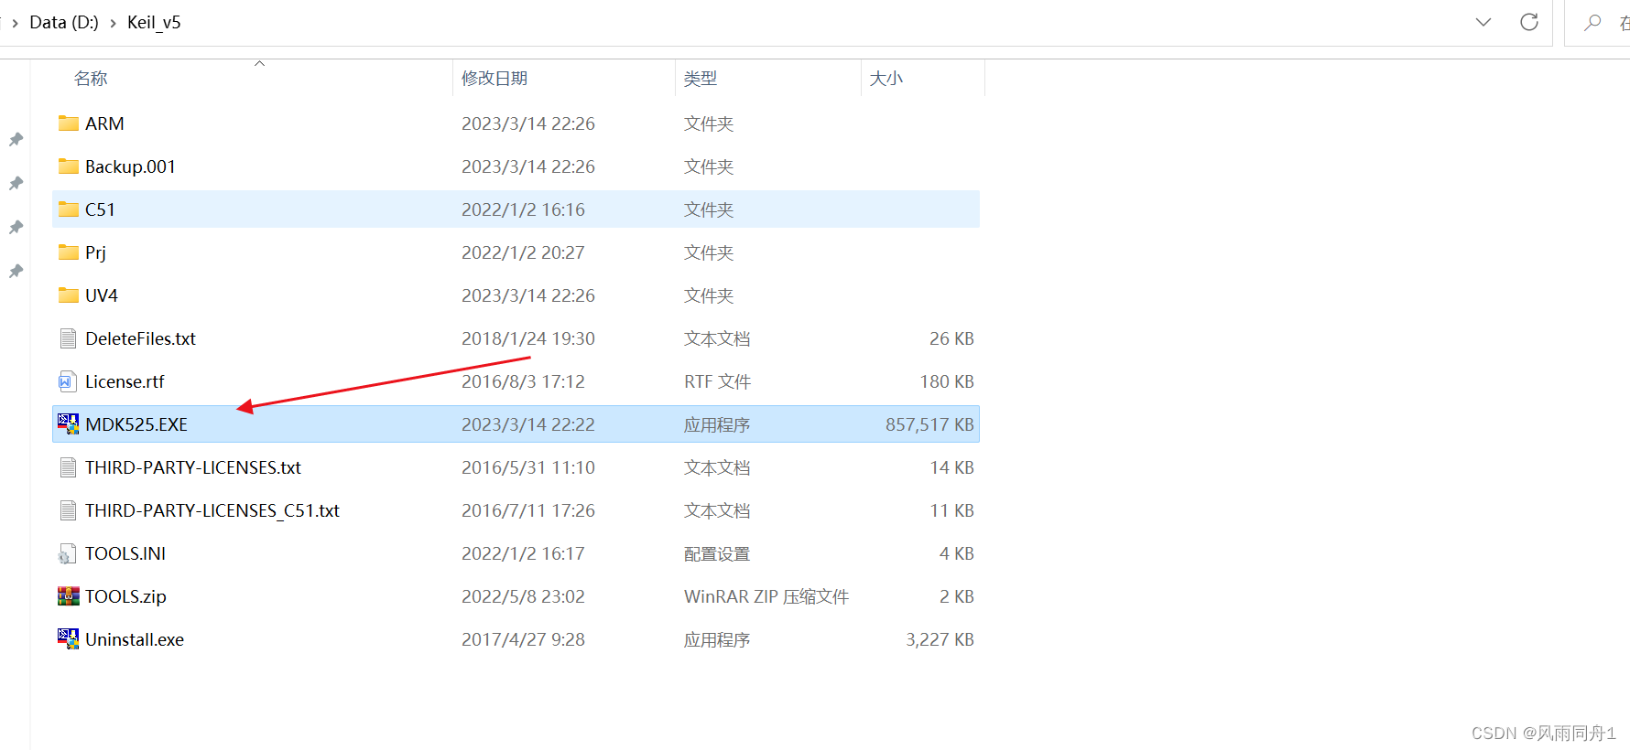Go to Data (D:) in the breadcrumb
Screen dimensions: 1630x750
click(x=64, y=23)
